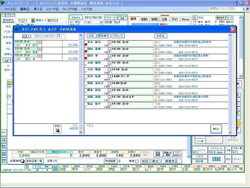This screenshot has height=188, width=250.
Task: Click the 2012/04/30 (月) date field in dialog
Action: (48, 36)
